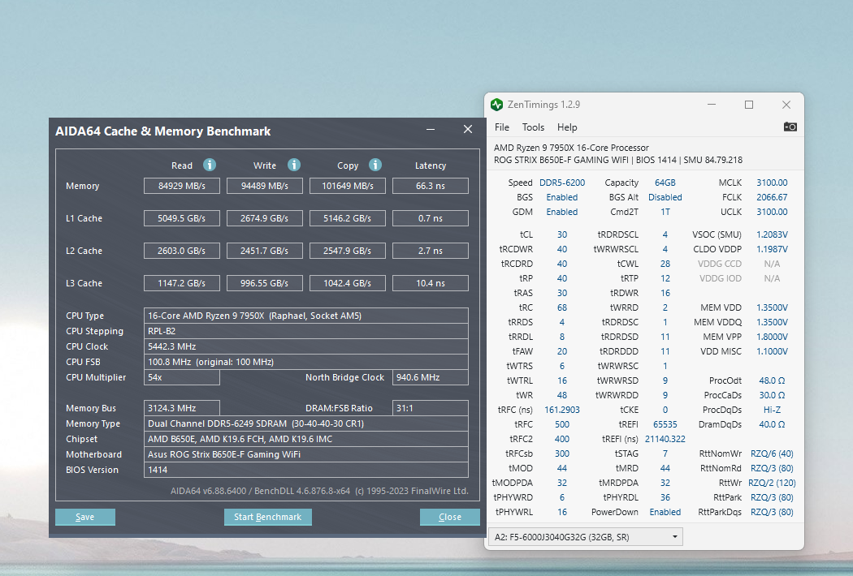Click Chipset field AMD B650E

[305, 439]
